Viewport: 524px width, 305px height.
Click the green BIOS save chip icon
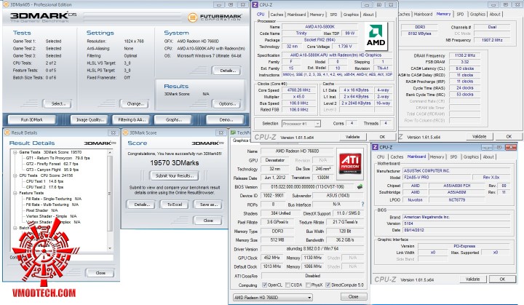pyautogui.click(x=360, y=186)
